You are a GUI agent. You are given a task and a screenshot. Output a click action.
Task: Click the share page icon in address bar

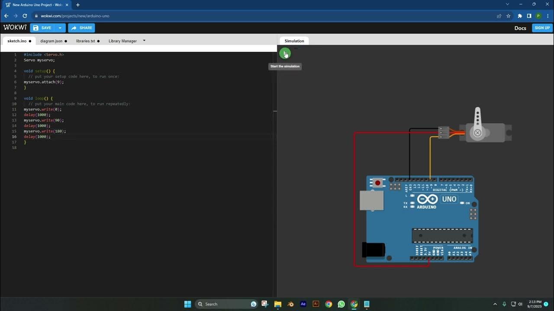coord(499,16)
